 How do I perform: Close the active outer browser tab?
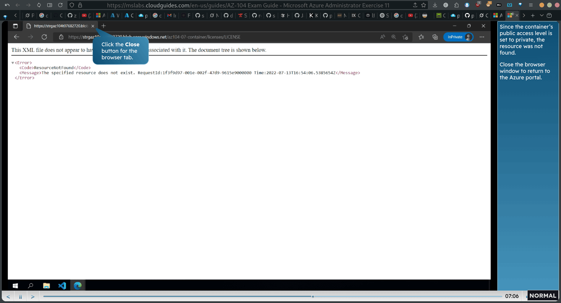click(517, 15)
